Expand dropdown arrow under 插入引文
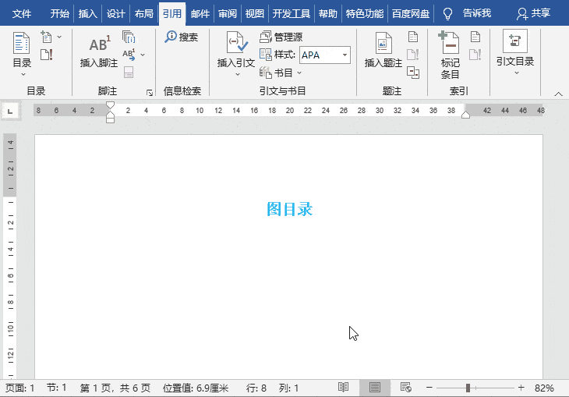Screen dimensions: 569x397 [x=238, y=74]
